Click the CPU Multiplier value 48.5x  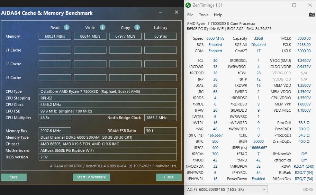[55, 118]
